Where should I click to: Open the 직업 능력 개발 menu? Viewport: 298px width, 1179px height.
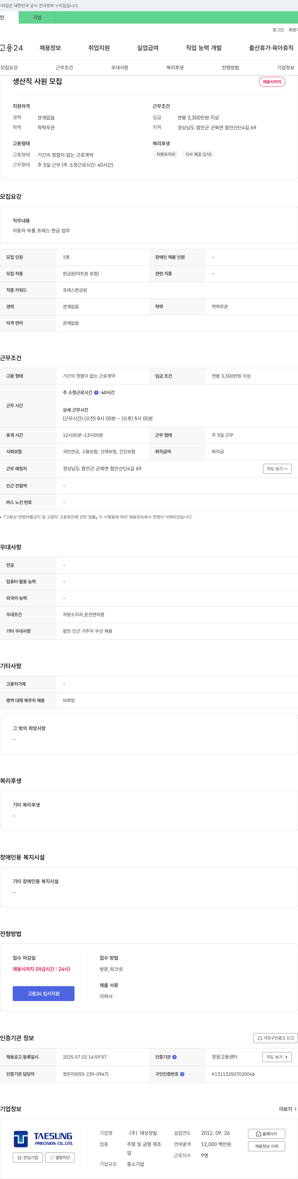click(x=204, y=48)
